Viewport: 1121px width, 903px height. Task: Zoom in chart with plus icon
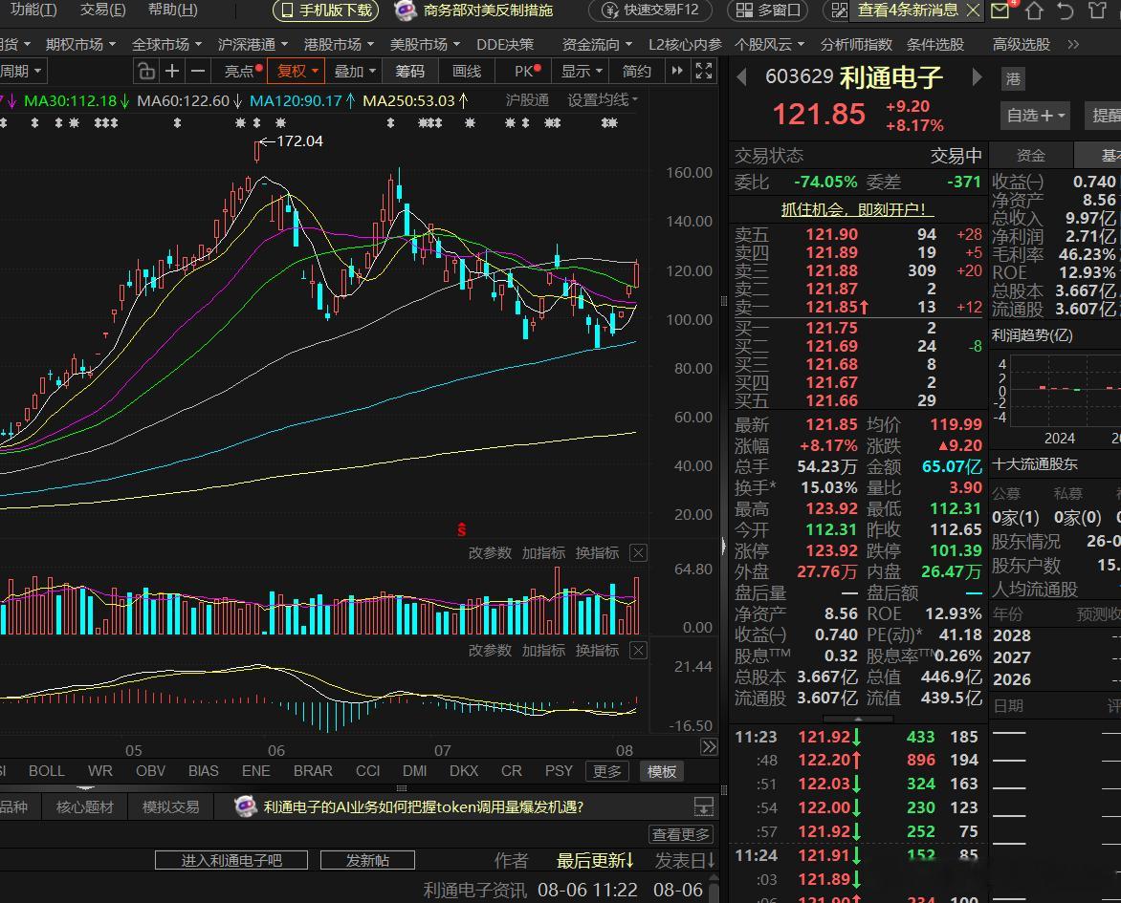pyautogui.click(x=171, y=72)
